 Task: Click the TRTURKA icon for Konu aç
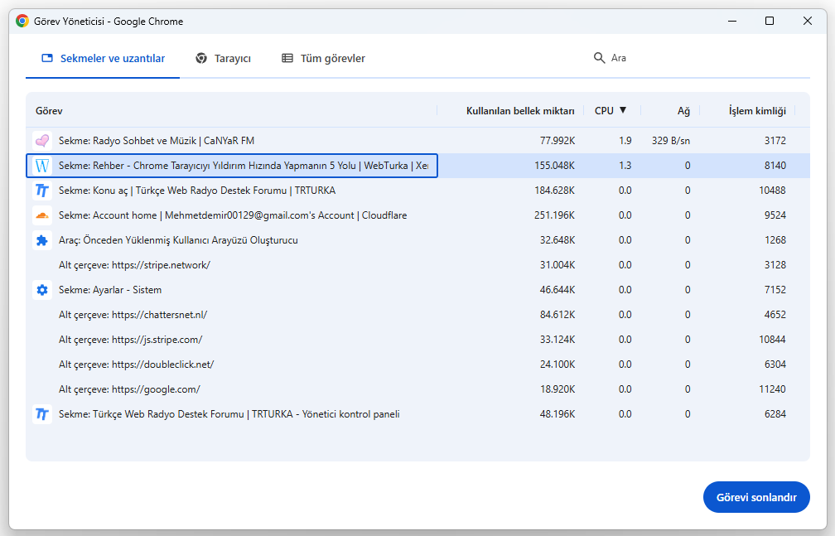(41, 191)
